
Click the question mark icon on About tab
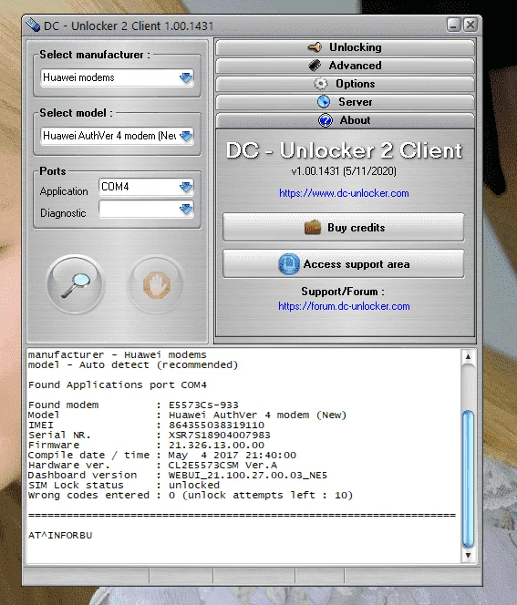[x=326, y=120]
